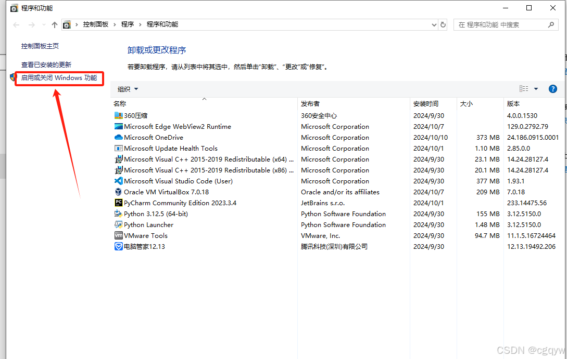Expand the chevron before 控制面板 breadcrumb
Image resolution: width=567 pixels, height=359 pixels.
77,24
